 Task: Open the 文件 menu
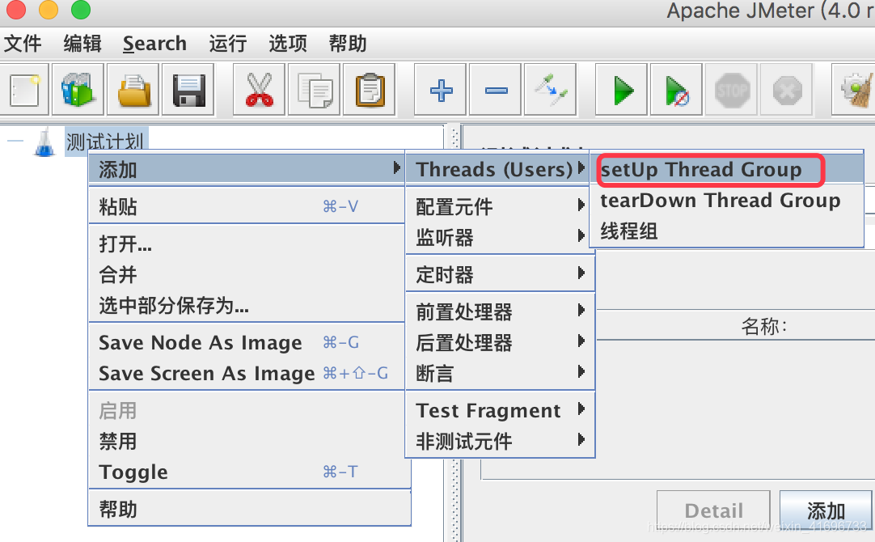(x=23, y=44)
